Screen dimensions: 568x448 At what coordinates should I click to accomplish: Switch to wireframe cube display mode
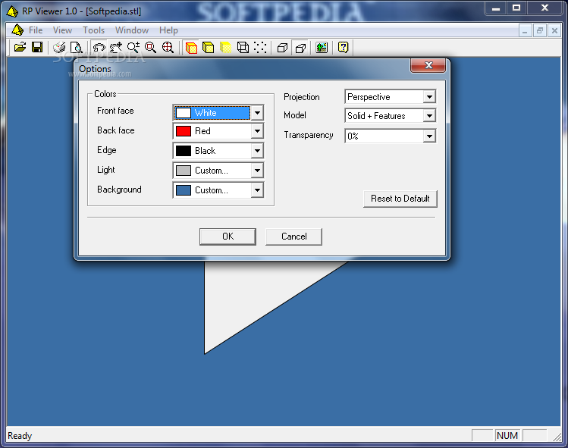coord(243,47)
